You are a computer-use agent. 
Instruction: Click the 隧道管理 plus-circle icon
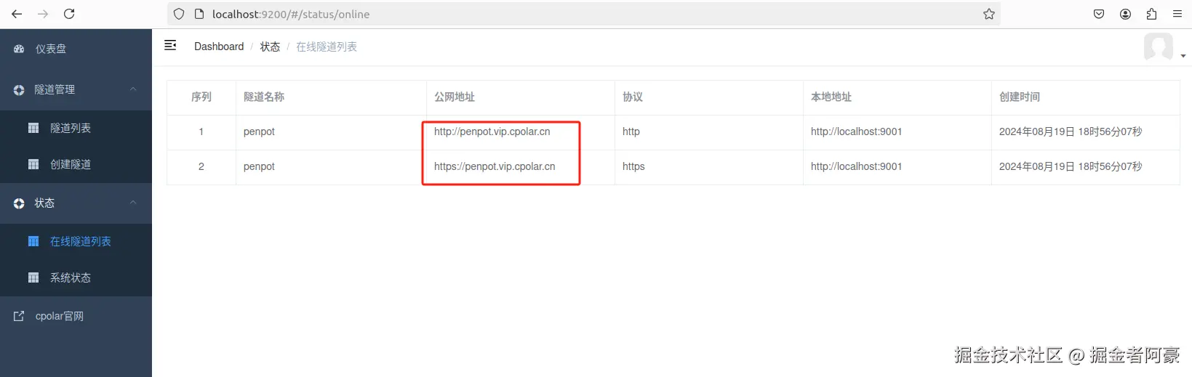tap(19, 89)
